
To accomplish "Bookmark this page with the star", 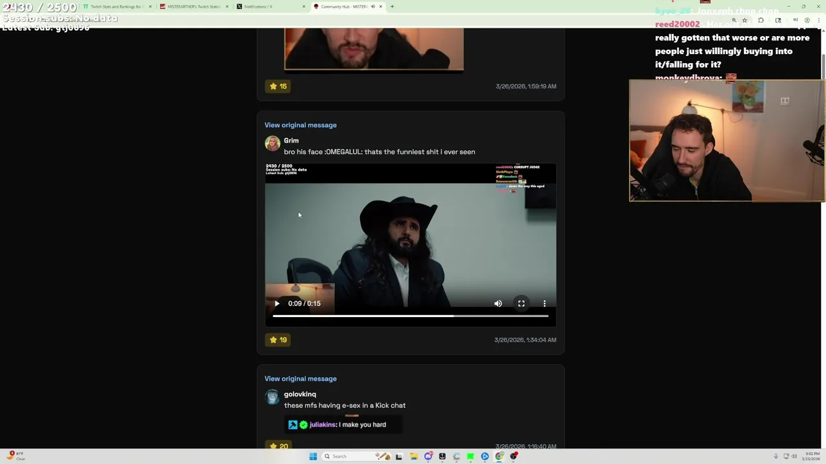I will pyautogui.click(x=745, y=21).
